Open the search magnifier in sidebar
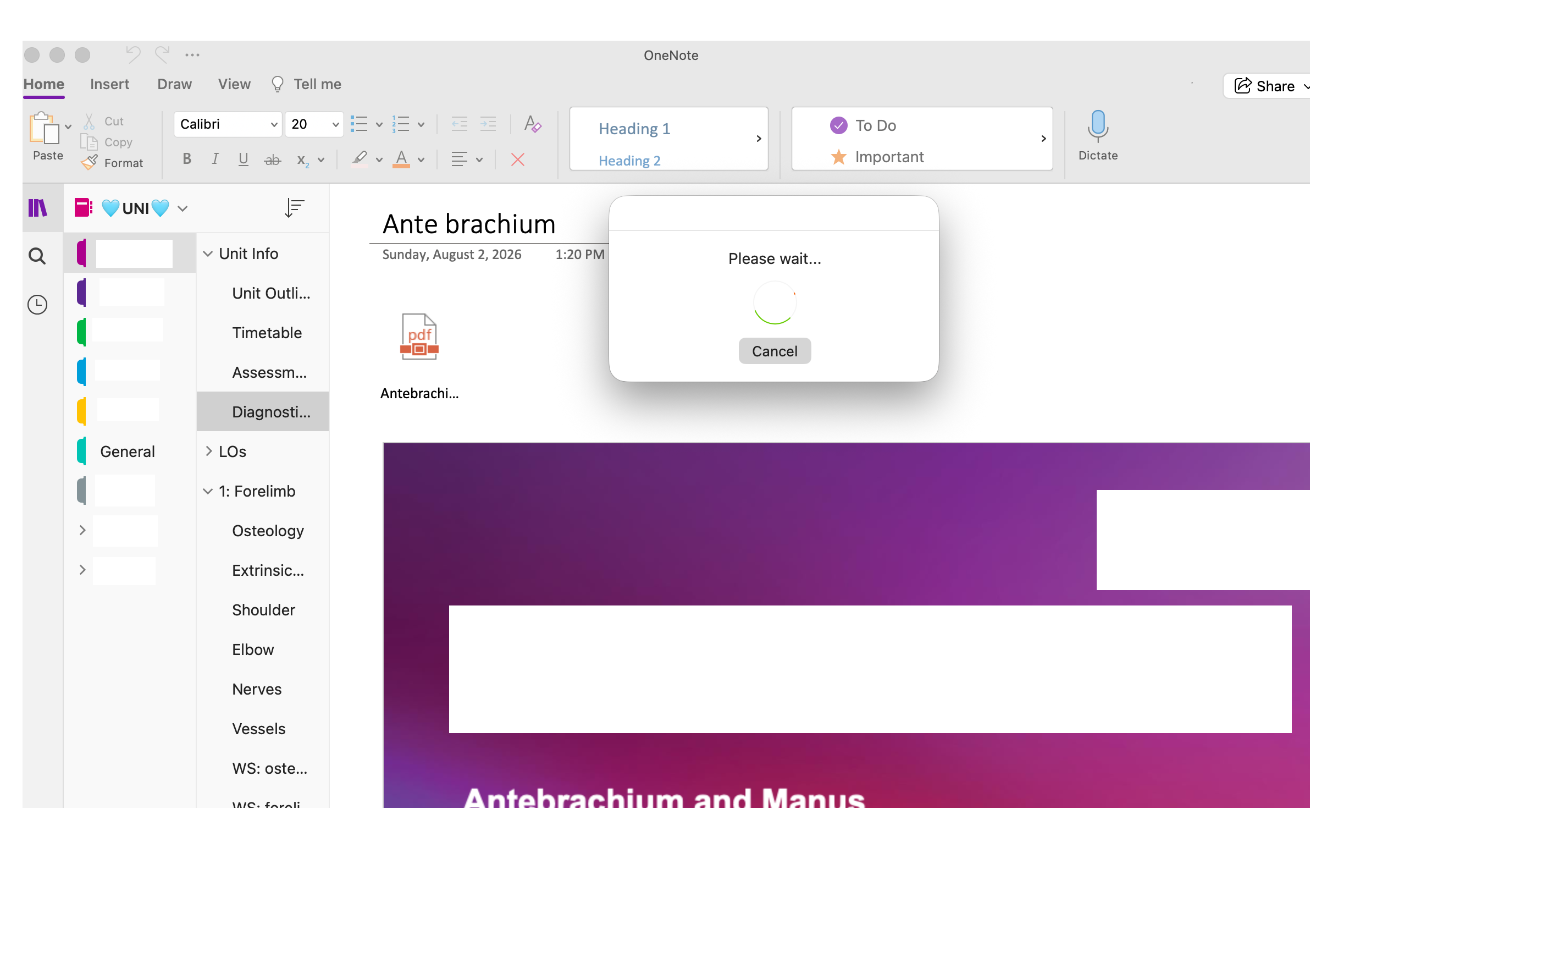This screenshot has height=969, width=1548. click(37, 256)
